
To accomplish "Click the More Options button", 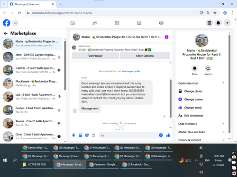I will pos(145,56).
